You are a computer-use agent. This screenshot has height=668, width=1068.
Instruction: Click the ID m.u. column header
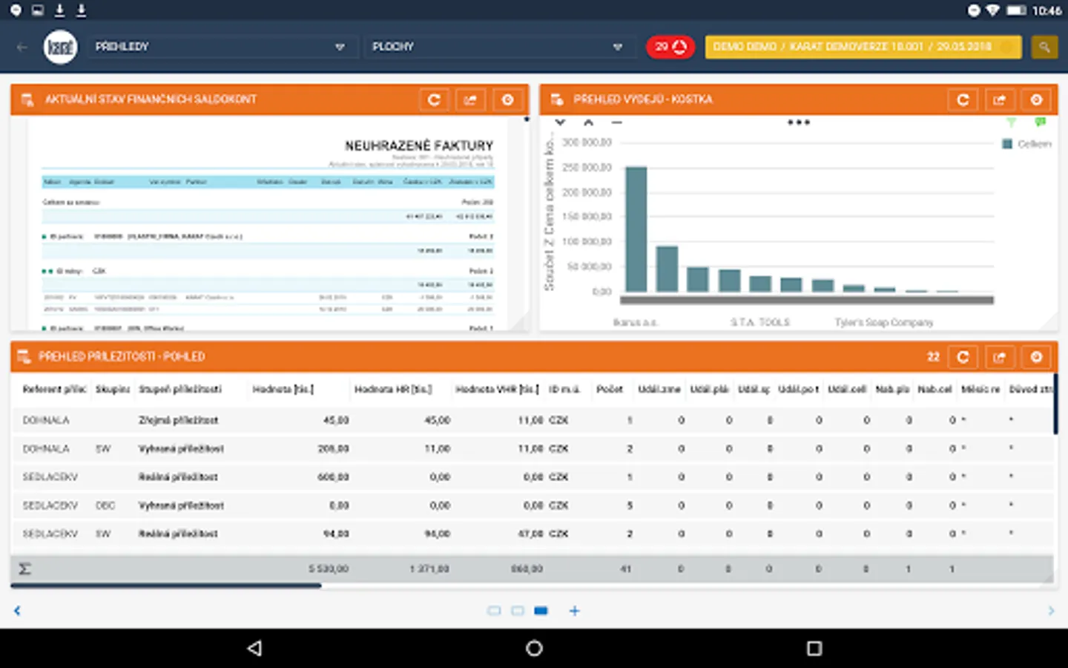564,388
